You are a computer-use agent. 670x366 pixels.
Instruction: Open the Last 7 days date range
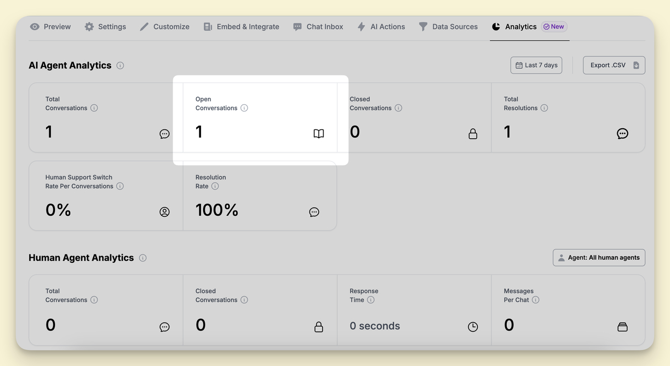537,65
